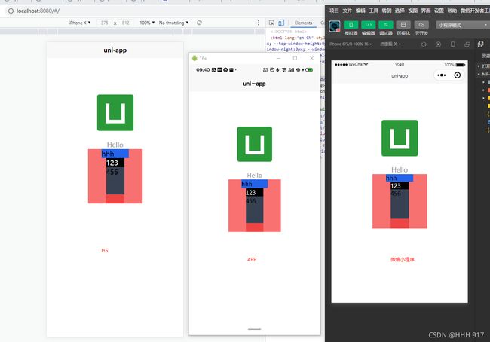Click the Hello text in H5 preview
The image size is (490, 342).
pyautogui.click(x=115, y=145)
